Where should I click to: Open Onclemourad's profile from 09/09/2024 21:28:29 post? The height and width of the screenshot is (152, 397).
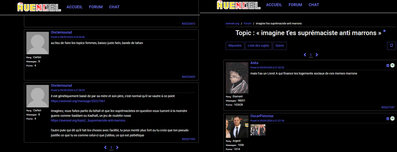pyautogui.click(x=61, y=85)
